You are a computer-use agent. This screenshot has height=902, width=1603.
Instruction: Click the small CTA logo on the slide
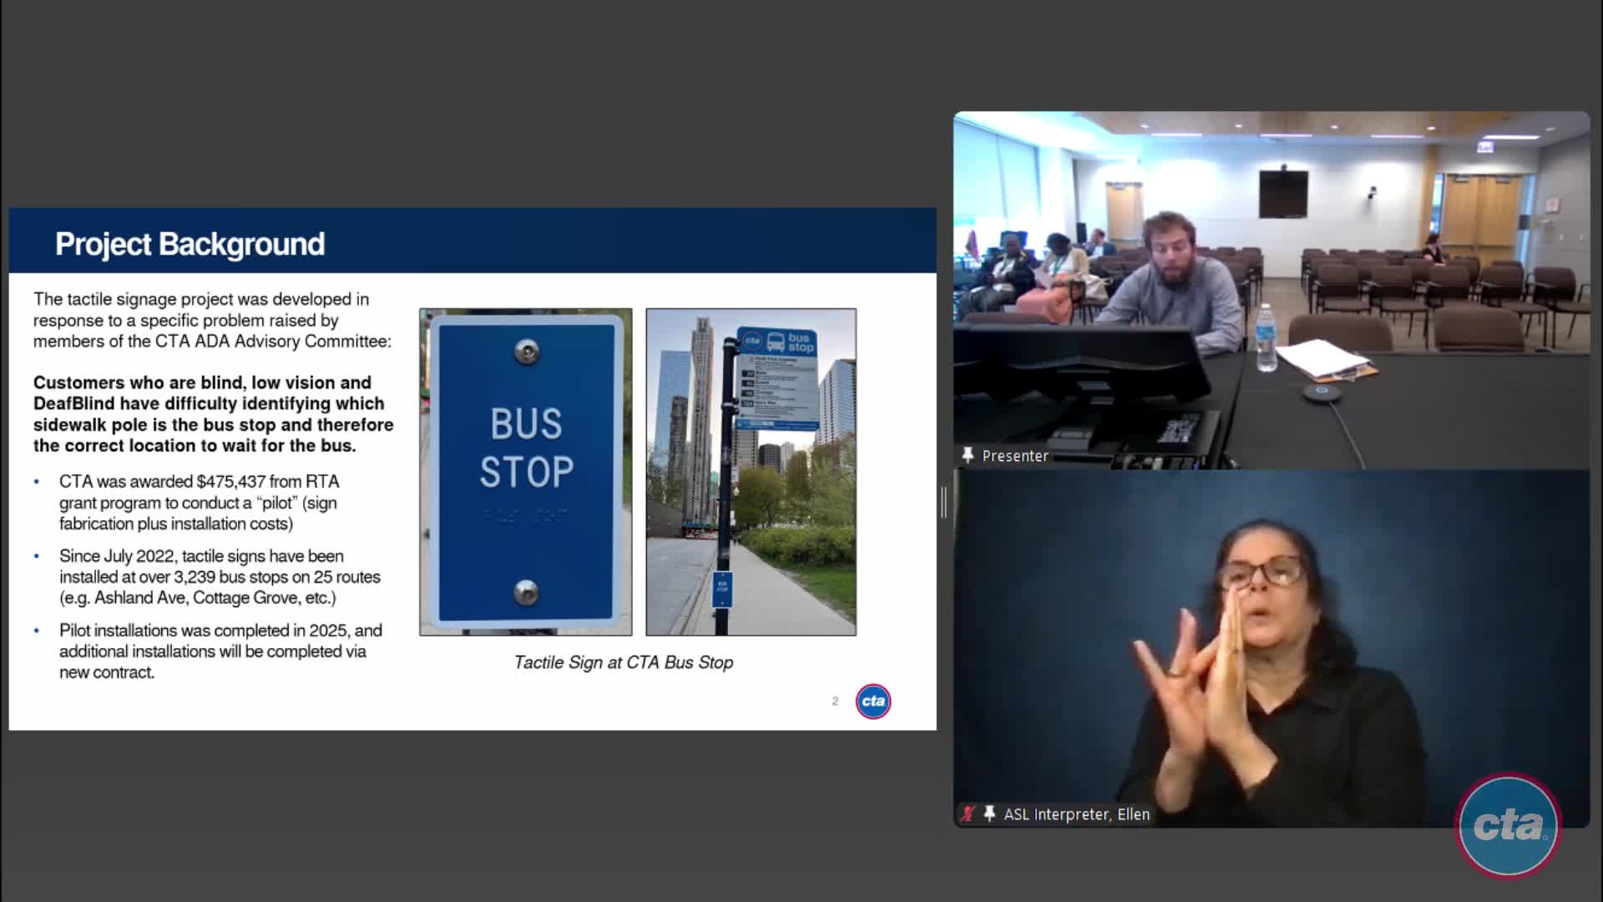pos(873,701)
